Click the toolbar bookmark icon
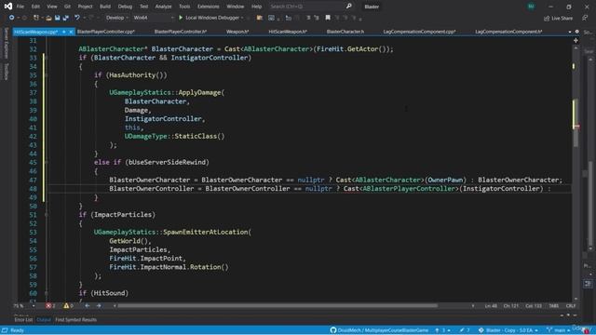This screenshot has height=335, width=596. (328, 18)
